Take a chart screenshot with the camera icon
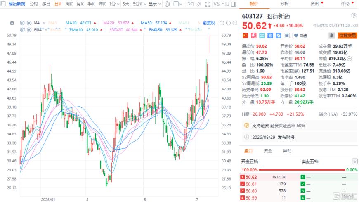The image size is (359, 202). pos(190,4)
